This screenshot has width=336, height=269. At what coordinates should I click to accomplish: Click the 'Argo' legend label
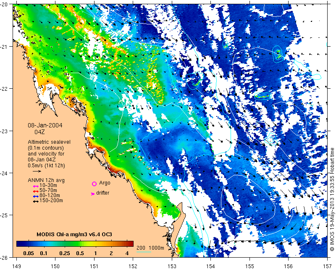tap(105, 183)
